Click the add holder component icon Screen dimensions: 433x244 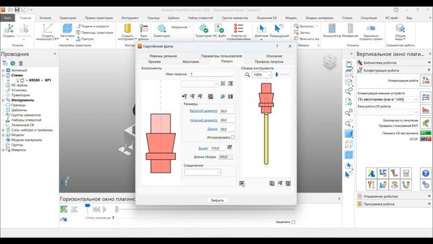coord(185,96)
